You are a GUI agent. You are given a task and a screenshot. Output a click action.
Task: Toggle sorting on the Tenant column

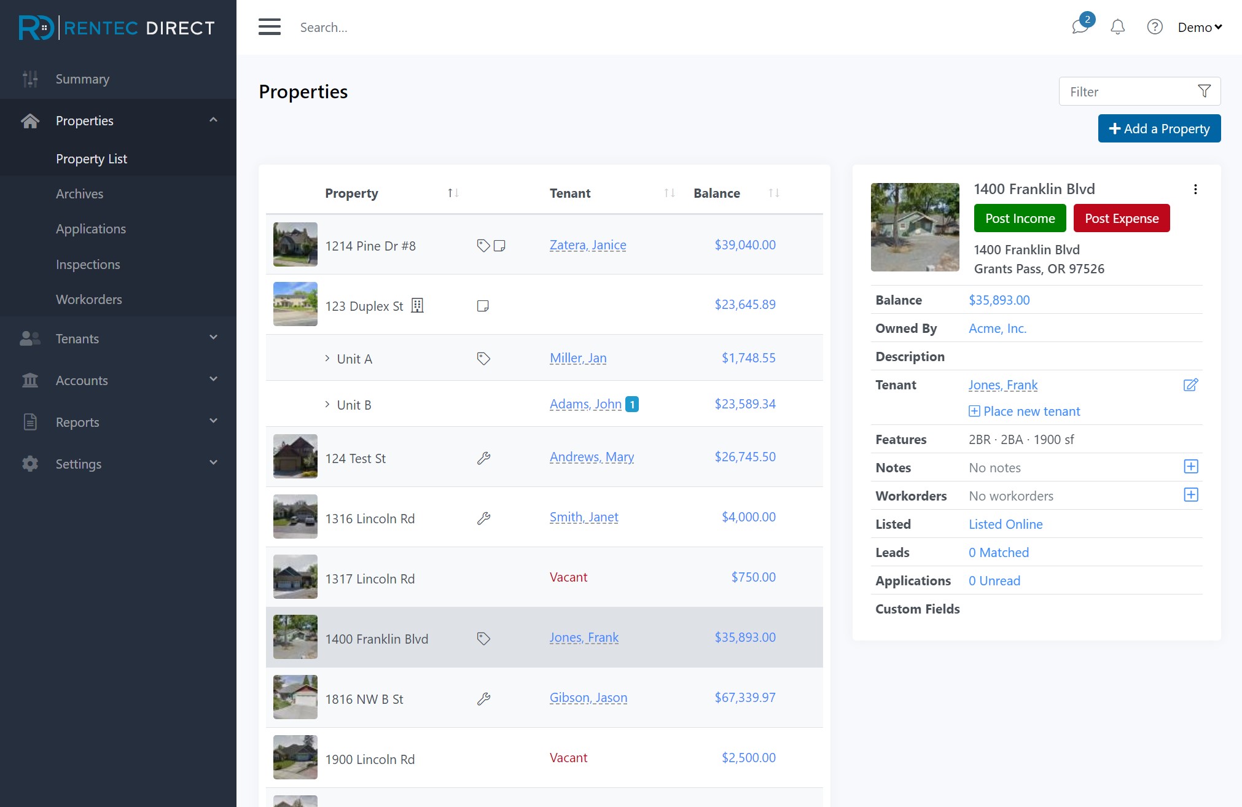pos(669,193)
